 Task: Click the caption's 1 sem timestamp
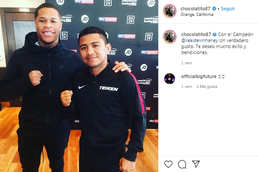[x=187, y=63]
